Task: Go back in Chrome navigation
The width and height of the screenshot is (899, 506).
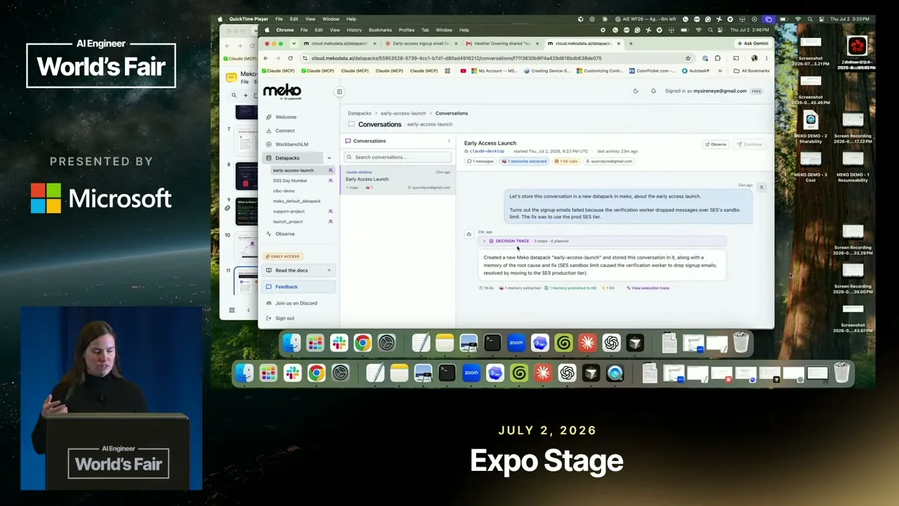Action: point(266,58)
